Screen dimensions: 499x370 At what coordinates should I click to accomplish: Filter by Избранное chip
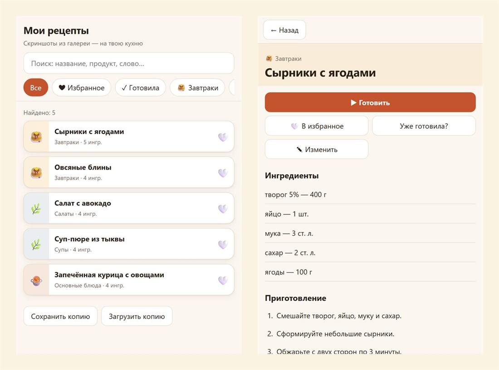(82, 88)
